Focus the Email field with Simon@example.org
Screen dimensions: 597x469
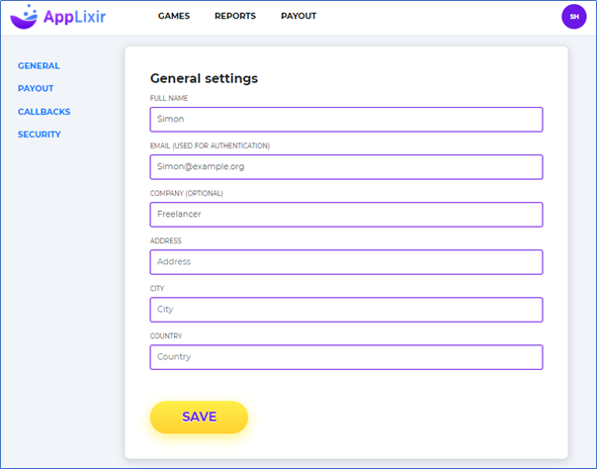346,167
